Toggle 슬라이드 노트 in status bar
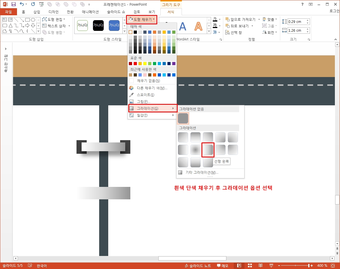Image resolution: width=340 pixels, height=269 pixels. pos(198,266)
